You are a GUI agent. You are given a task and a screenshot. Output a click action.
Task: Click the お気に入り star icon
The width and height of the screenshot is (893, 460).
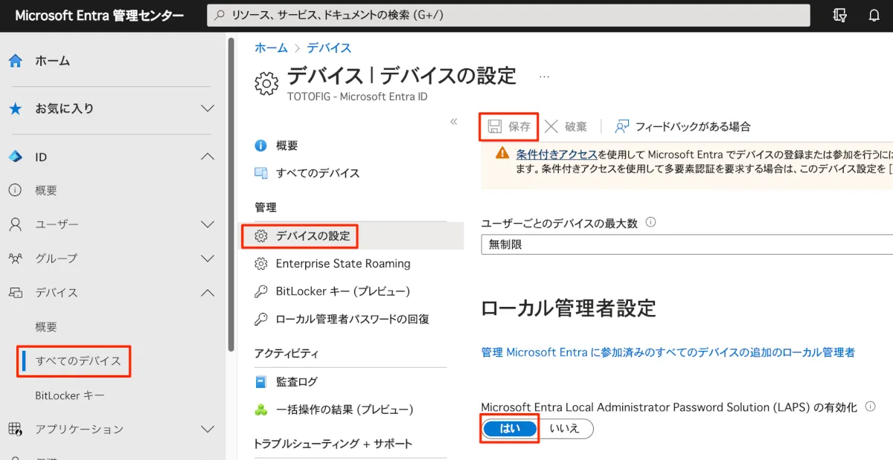tap(16, 108)
